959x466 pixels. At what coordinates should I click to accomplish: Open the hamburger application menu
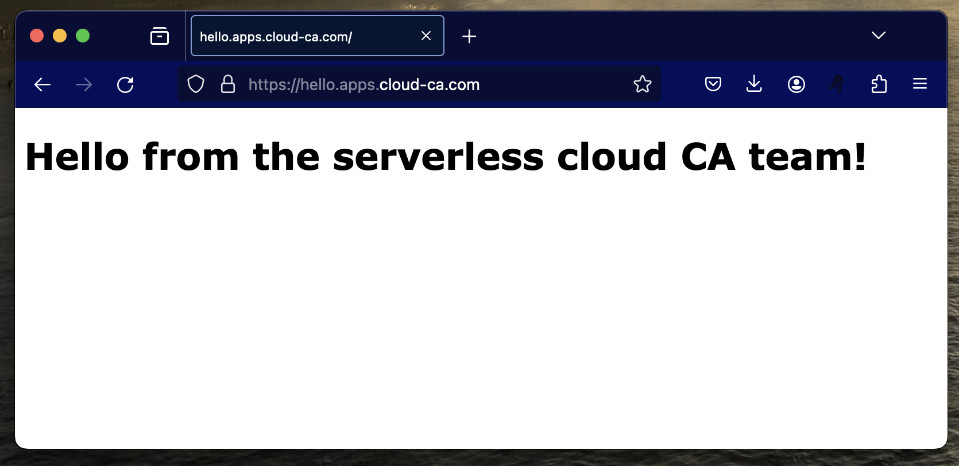point(920,84)
